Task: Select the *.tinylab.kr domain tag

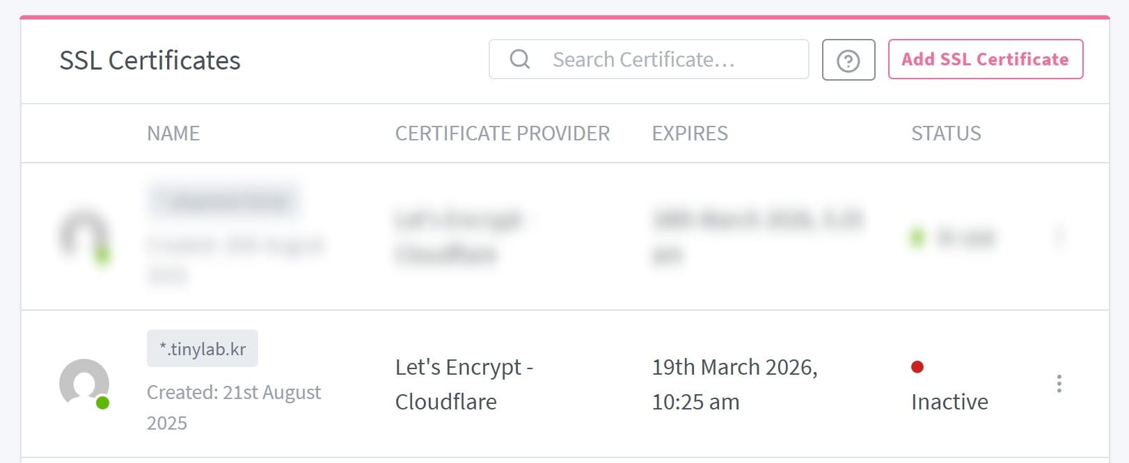Action: point(203,348)
